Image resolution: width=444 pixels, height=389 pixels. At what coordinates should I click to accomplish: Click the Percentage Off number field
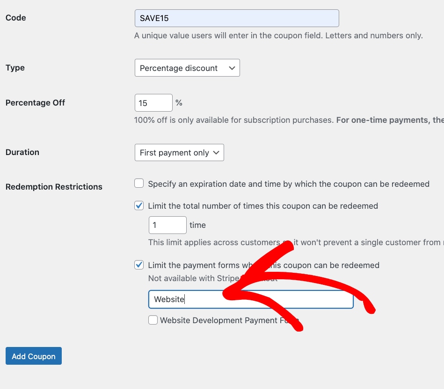click(153, 103)
